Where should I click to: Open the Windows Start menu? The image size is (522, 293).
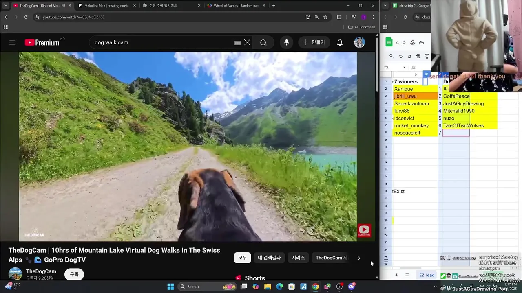(x=170, y=286)
